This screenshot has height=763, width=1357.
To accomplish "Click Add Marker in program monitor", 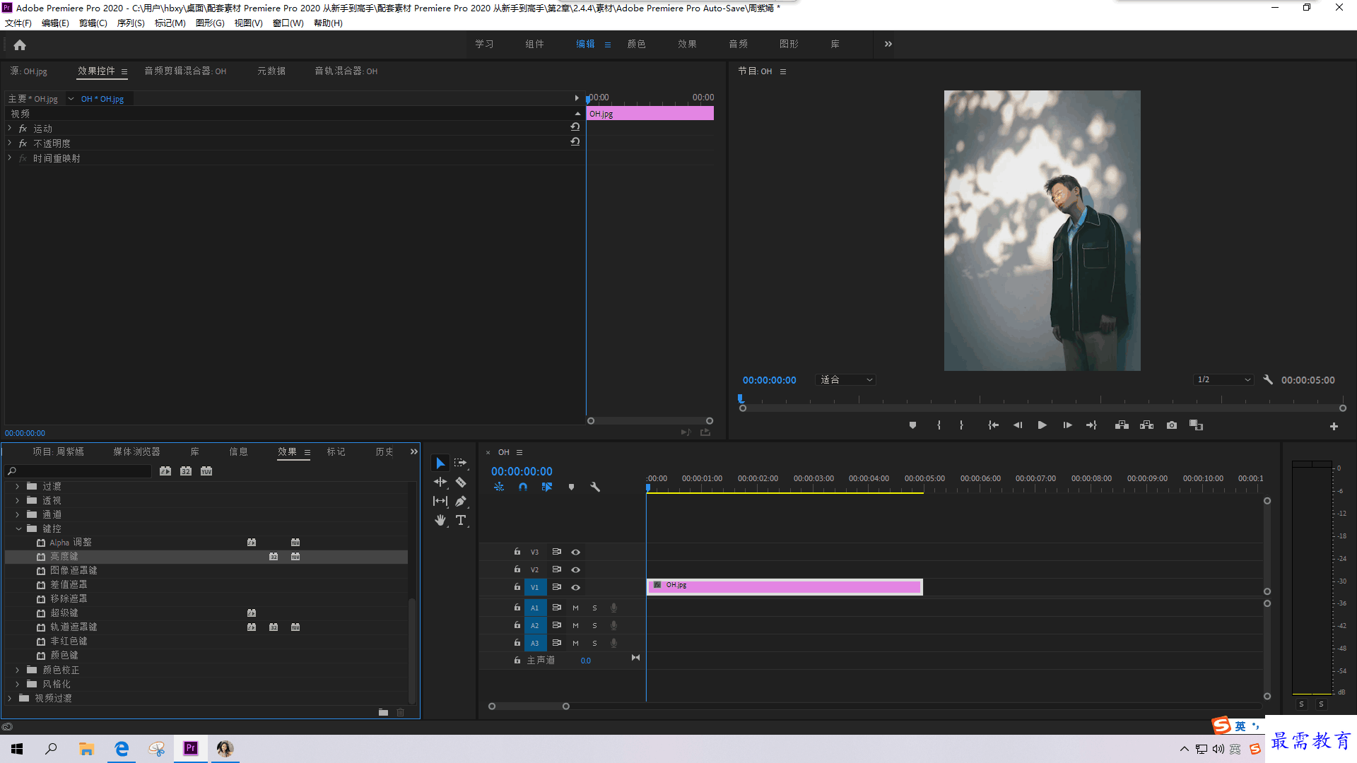I will pyautogui.click(x=912, y=425).
